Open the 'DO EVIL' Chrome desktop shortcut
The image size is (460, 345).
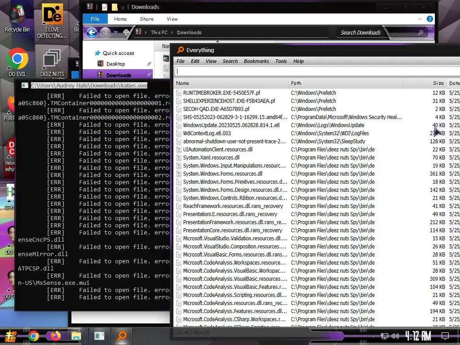pos(18,62)
